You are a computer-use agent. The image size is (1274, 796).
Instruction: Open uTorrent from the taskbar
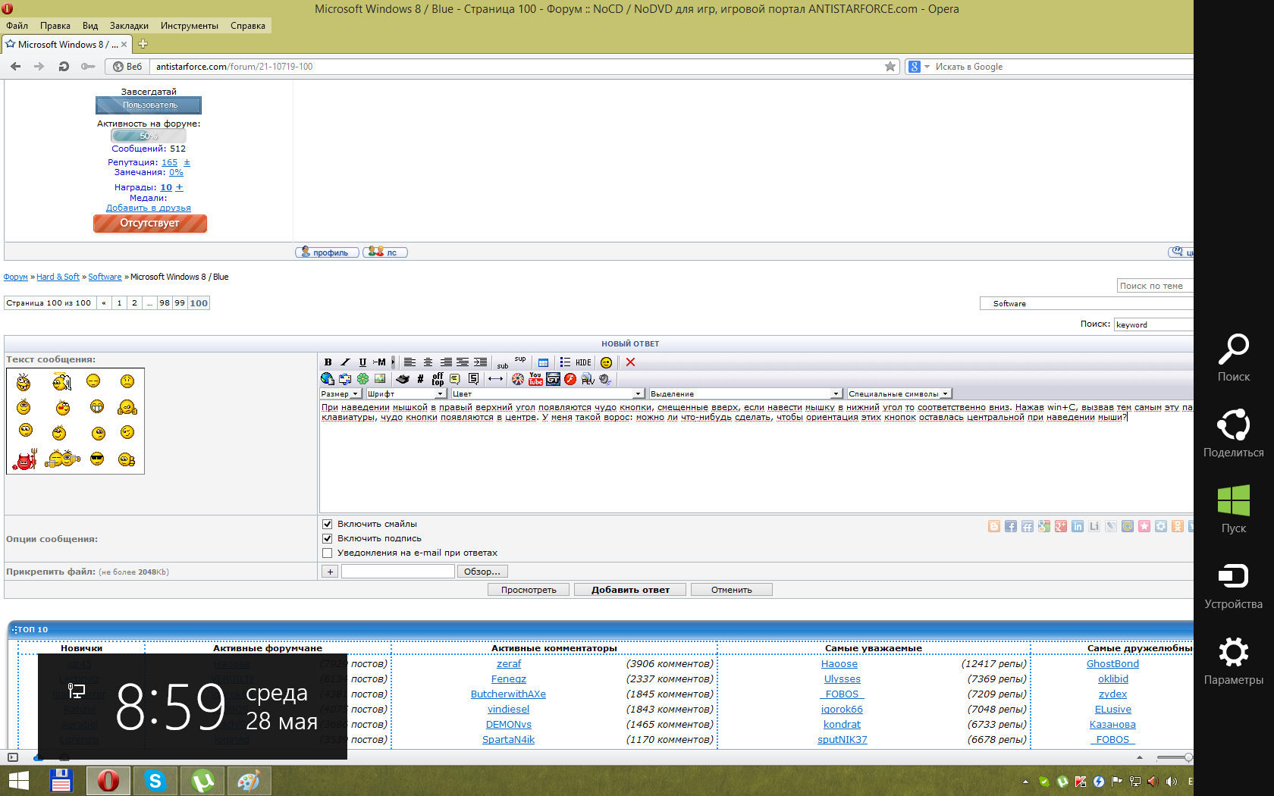[202, 780]
